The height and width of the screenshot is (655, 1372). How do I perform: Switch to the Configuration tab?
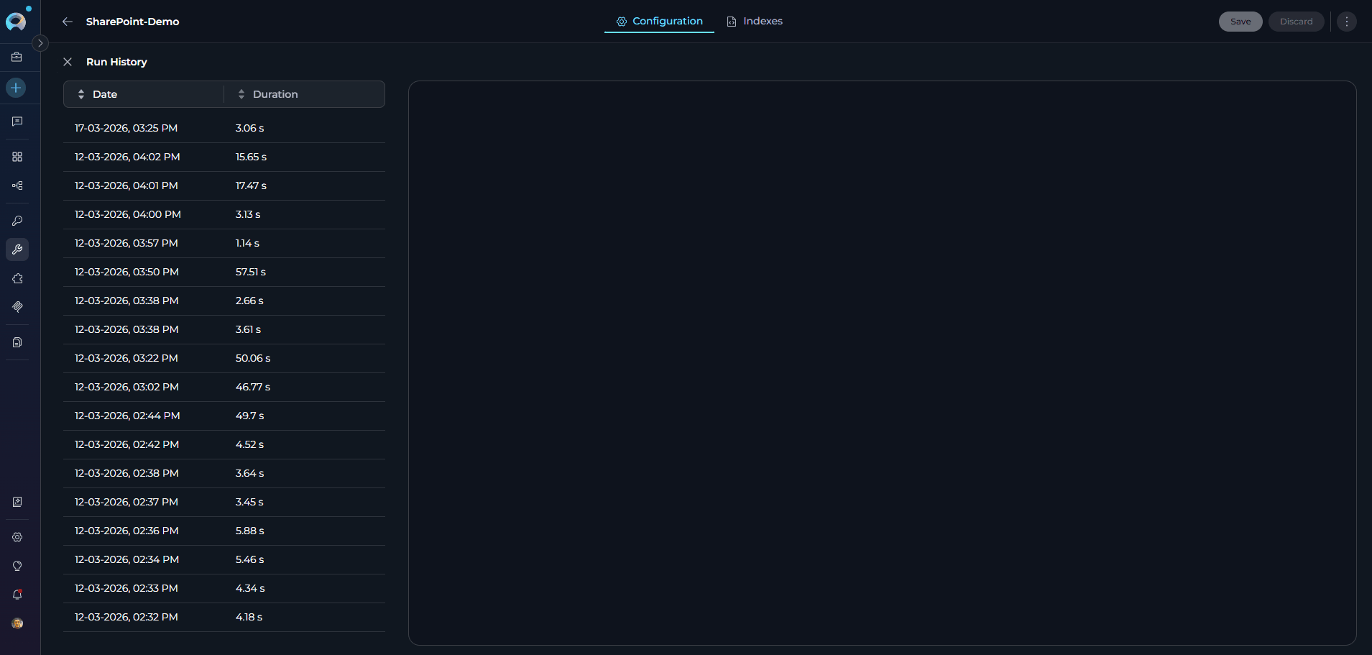point(659,22)
